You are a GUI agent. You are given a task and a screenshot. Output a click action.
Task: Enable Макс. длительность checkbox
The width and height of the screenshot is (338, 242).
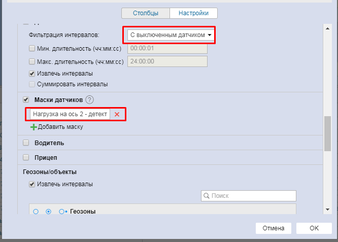pos(32,61)
